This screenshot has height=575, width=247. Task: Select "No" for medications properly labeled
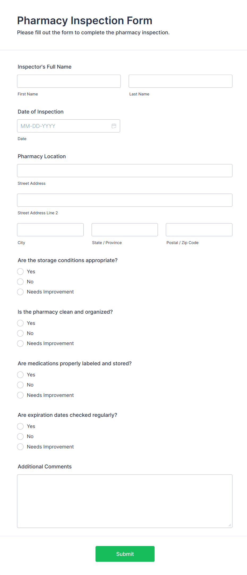pos(20,385)
